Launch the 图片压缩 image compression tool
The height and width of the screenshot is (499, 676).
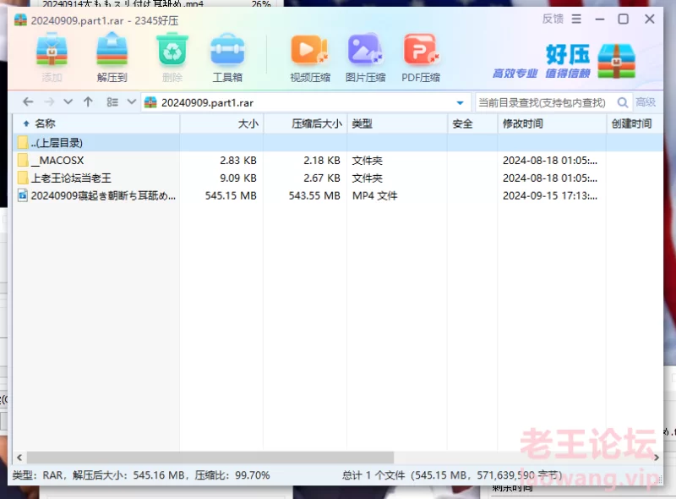[365, 51]
